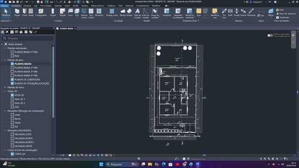Collapse the Elevações (FACHADAS) node
Viewport: 299px width, 168px height.
[x=5, y=131]
